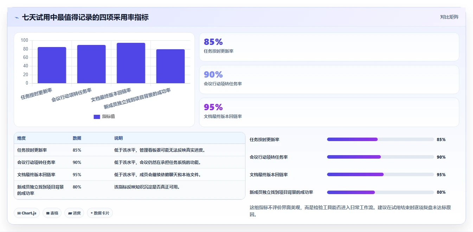
Task: Click the blue icon beside the page title
Action: 17,18
